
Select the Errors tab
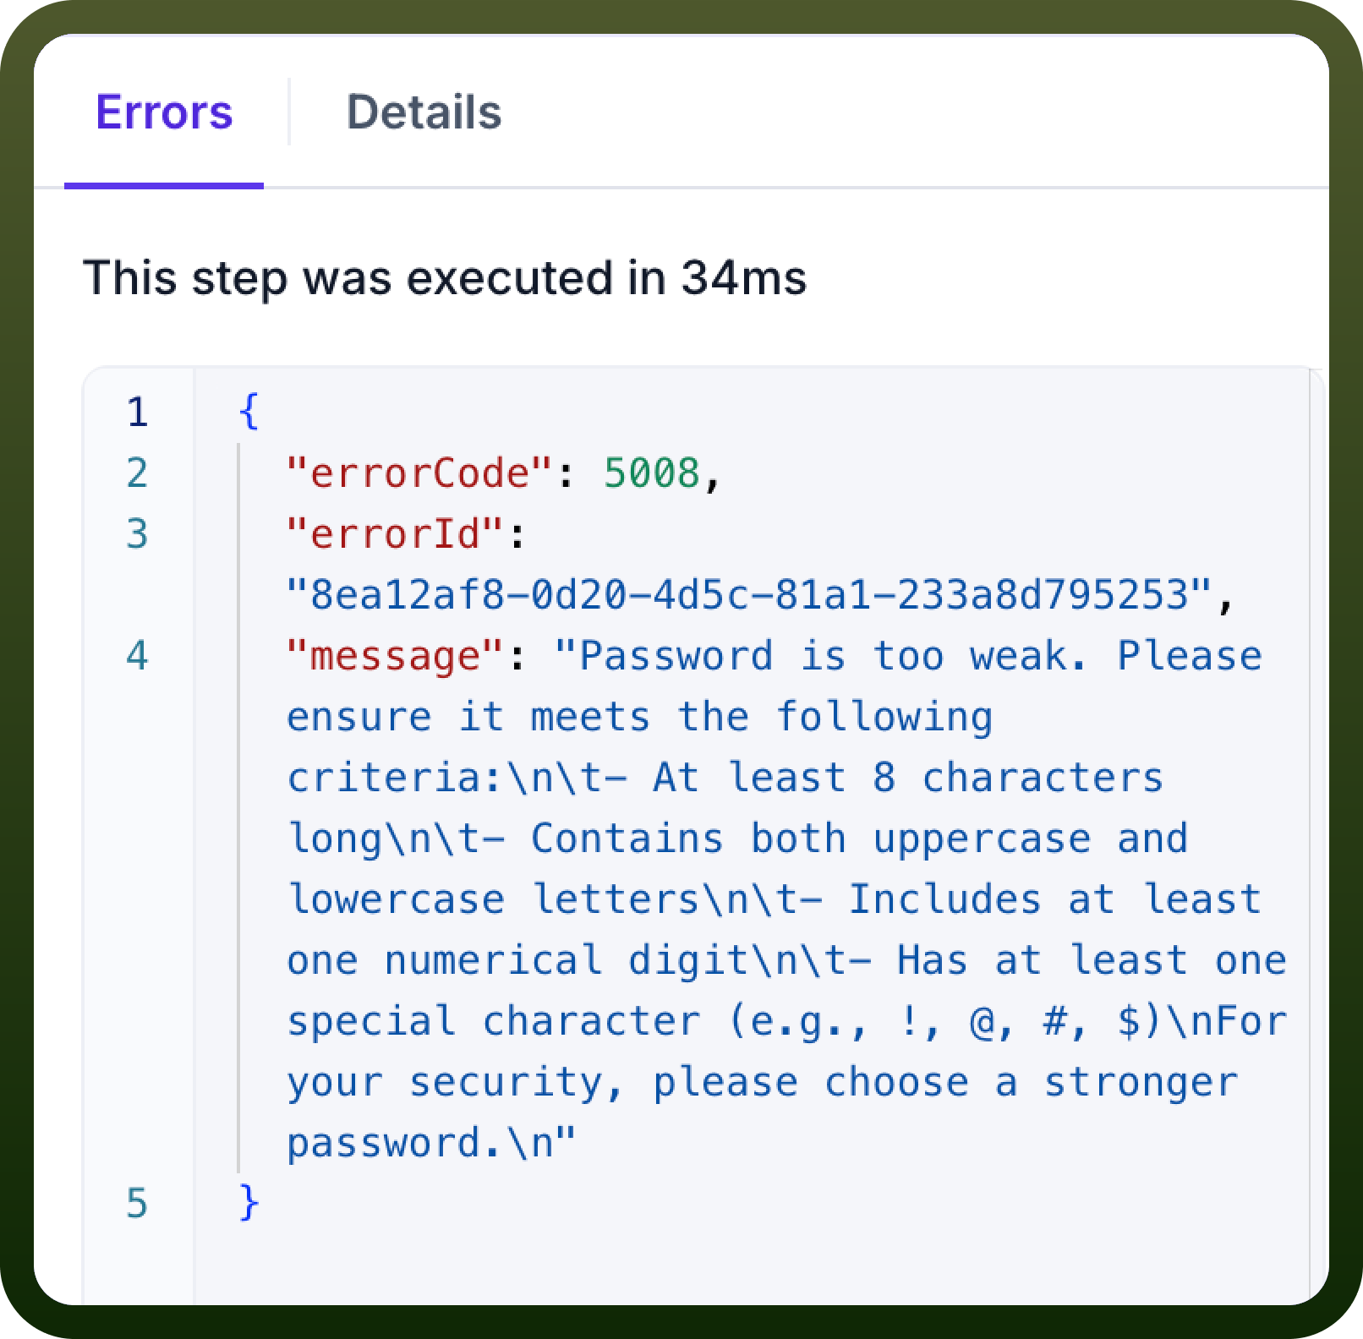pos(164,112)
